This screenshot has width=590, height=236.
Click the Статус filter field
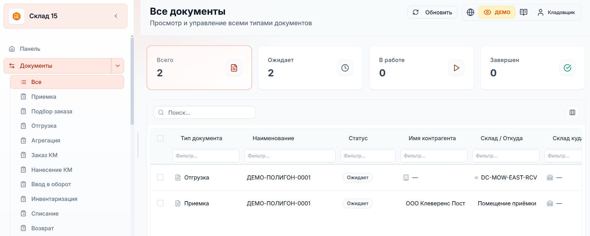368,156
